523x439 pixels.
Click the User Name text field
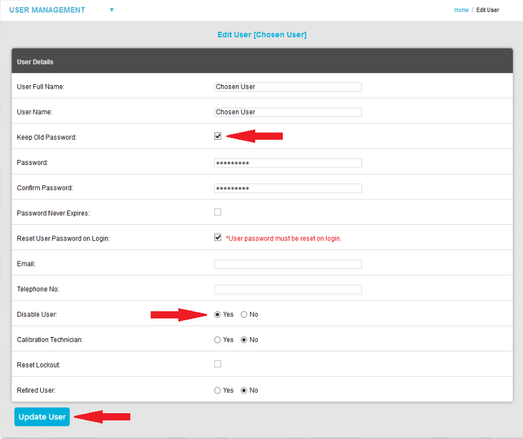pyautogui.click(x=288, y=112)
